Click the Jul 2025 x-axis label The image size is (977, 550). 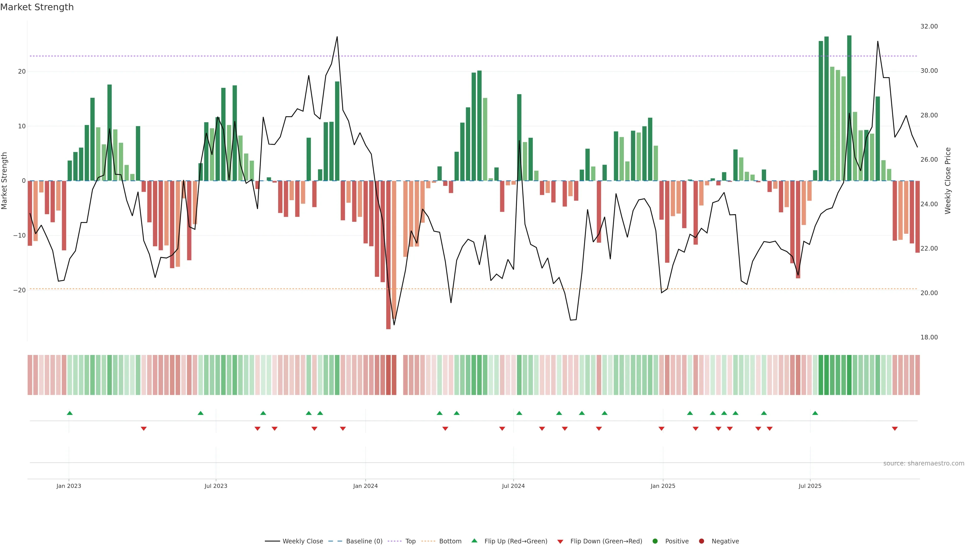tap(810, 486)
